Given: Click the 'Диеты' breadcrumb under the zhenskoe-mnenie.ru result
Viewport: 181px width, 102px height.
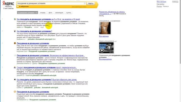Looking at the screenshot, I should click(x=35, y=63).
